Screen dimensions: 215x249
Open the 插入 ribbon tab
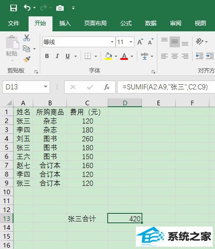pyautogui.click(x=65, y=23)
